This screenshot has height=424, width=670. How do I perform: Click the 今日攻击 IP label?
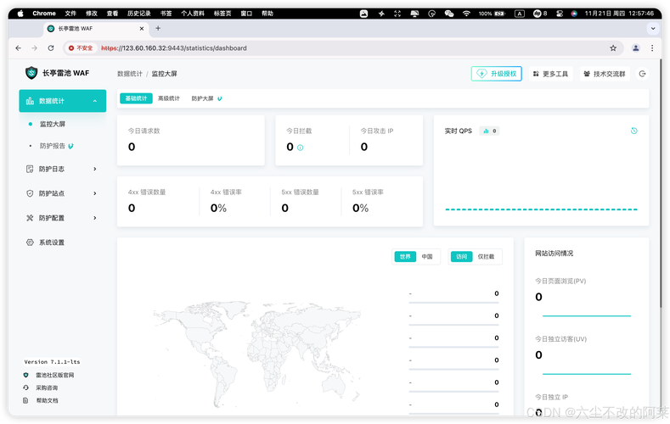point(376,131)
